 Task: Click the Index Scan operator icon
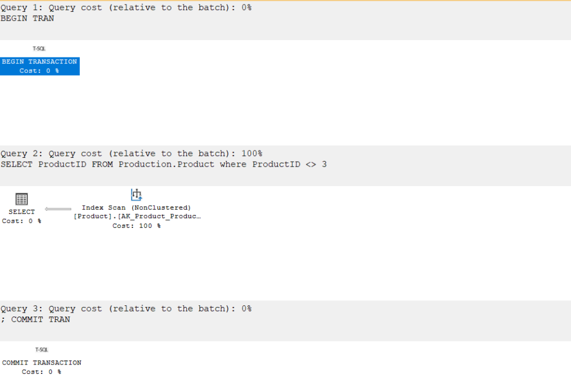[136, 195]
